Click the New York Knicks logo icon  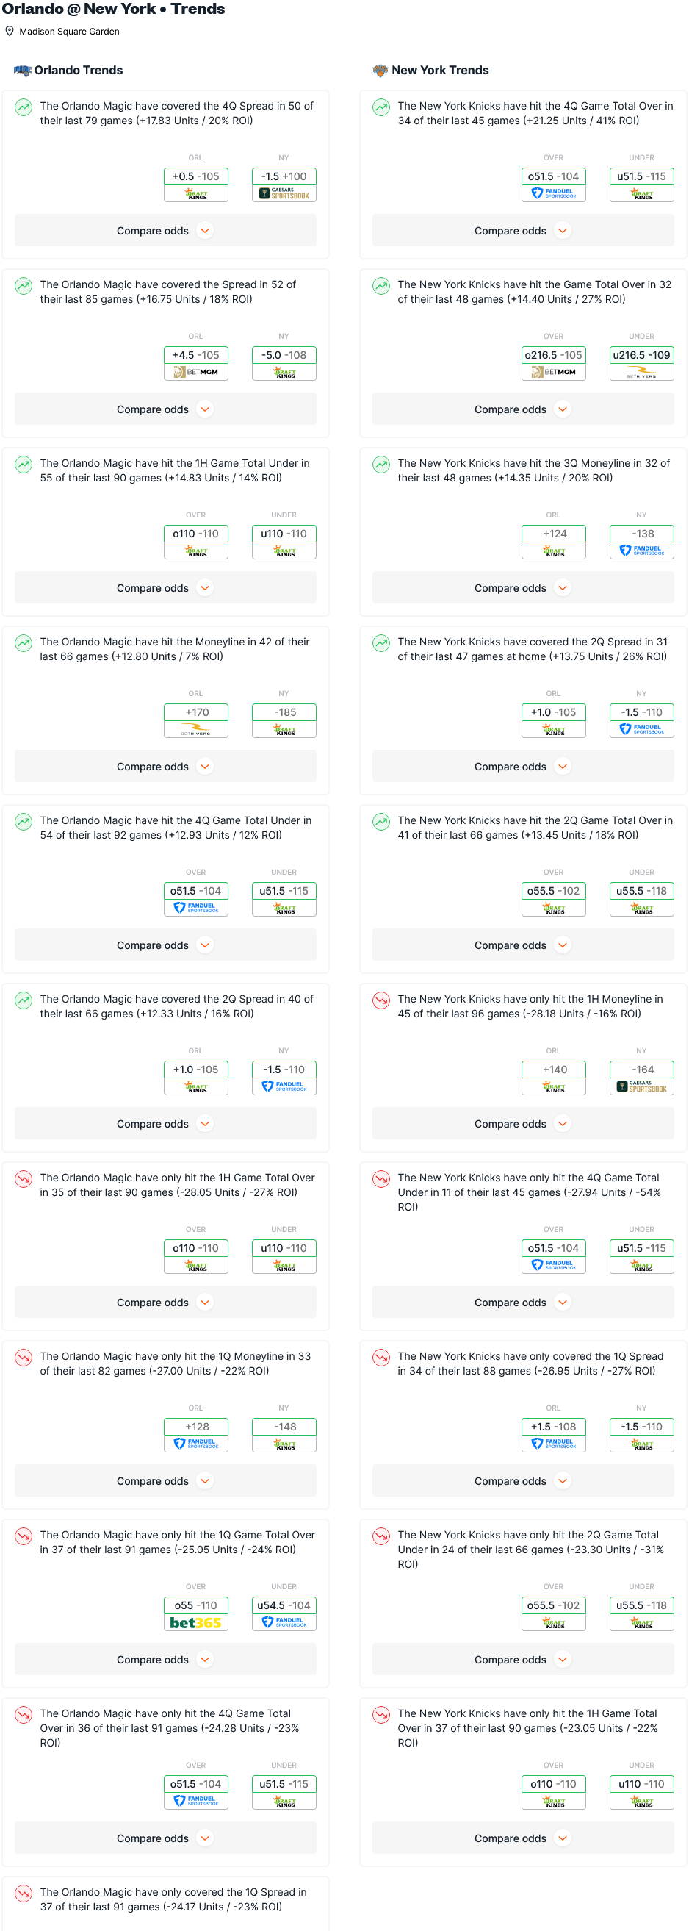pos(380,71)
